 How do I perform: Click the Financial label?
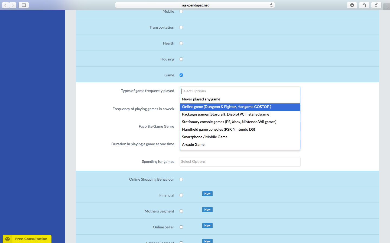coord(167,195)
